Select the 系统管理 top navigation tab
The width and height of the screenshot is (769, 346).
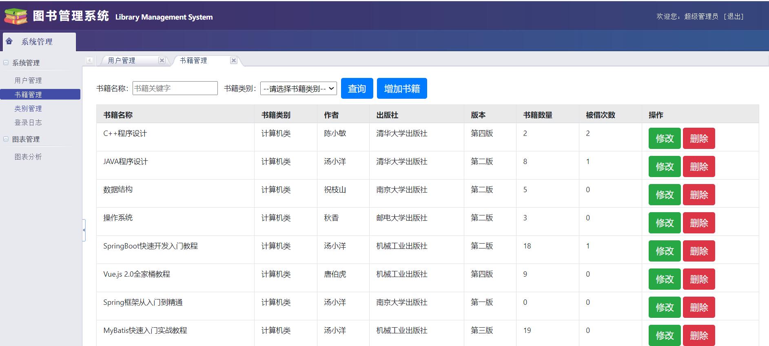click(x=39, y=42)
